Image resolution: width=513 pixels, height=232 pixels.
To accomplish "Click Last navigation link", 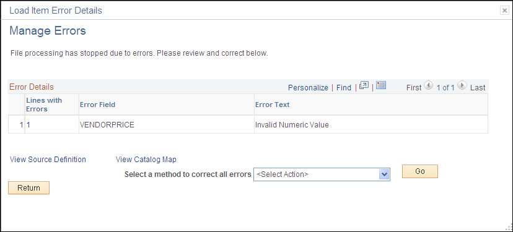I will tap(478, 88).
